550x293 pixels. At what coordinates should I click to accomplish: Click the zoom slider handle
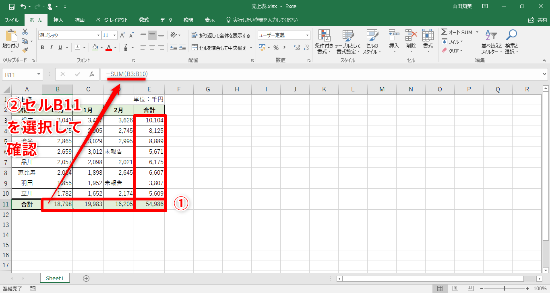click(505, 289)
